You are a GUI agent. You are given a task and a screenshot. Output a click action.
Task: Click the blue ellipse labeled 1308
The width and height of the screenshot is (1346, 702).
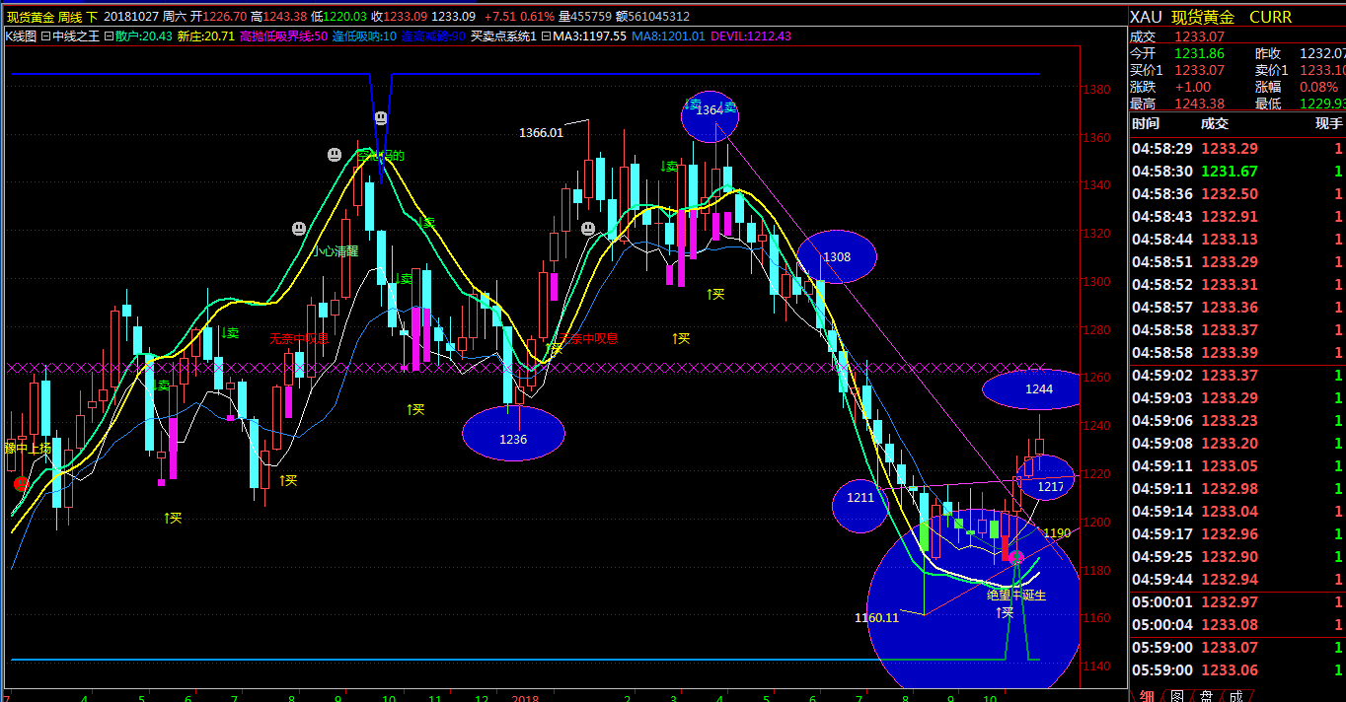pyautogui.click(x=836, y=256)
